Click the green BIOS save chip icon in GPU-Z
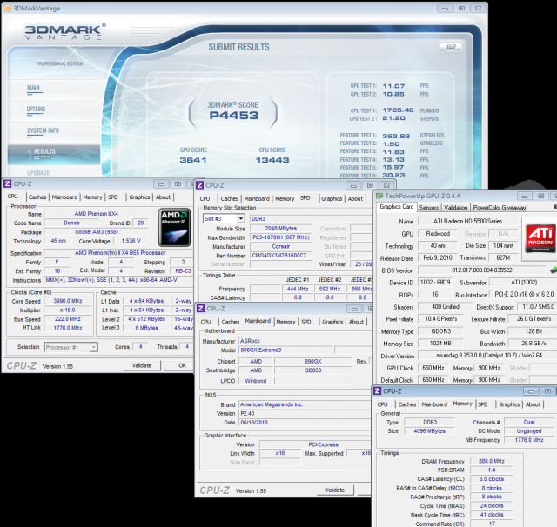Screen dimensions: 557x527 pos(554,270)
